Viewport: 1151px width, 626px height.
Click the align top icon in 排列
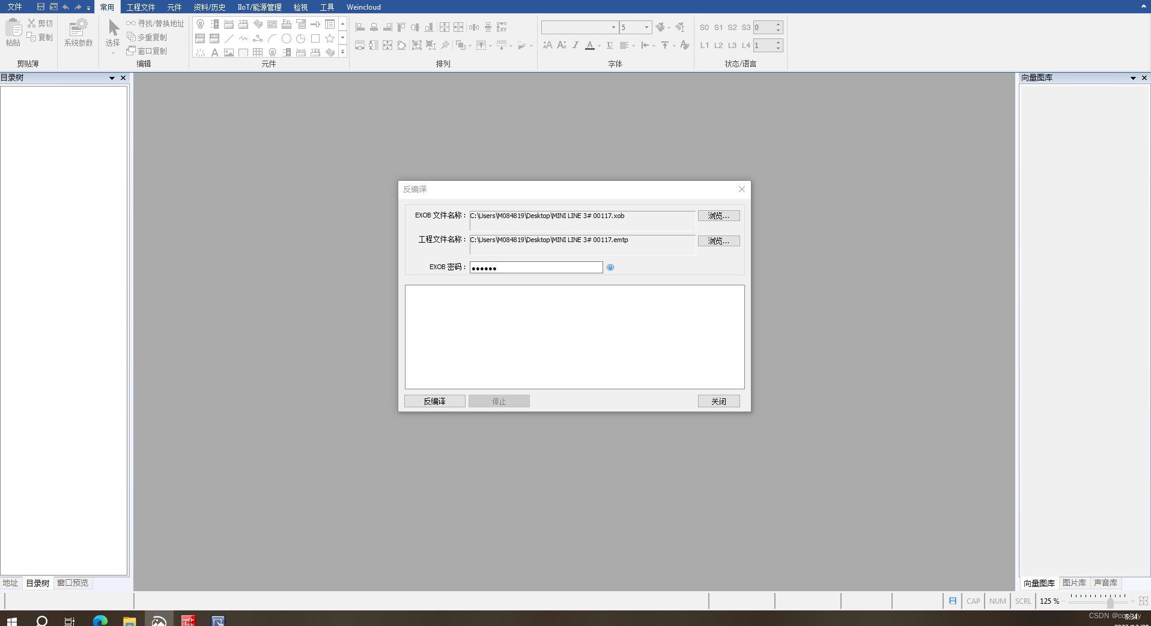(401, 27)
